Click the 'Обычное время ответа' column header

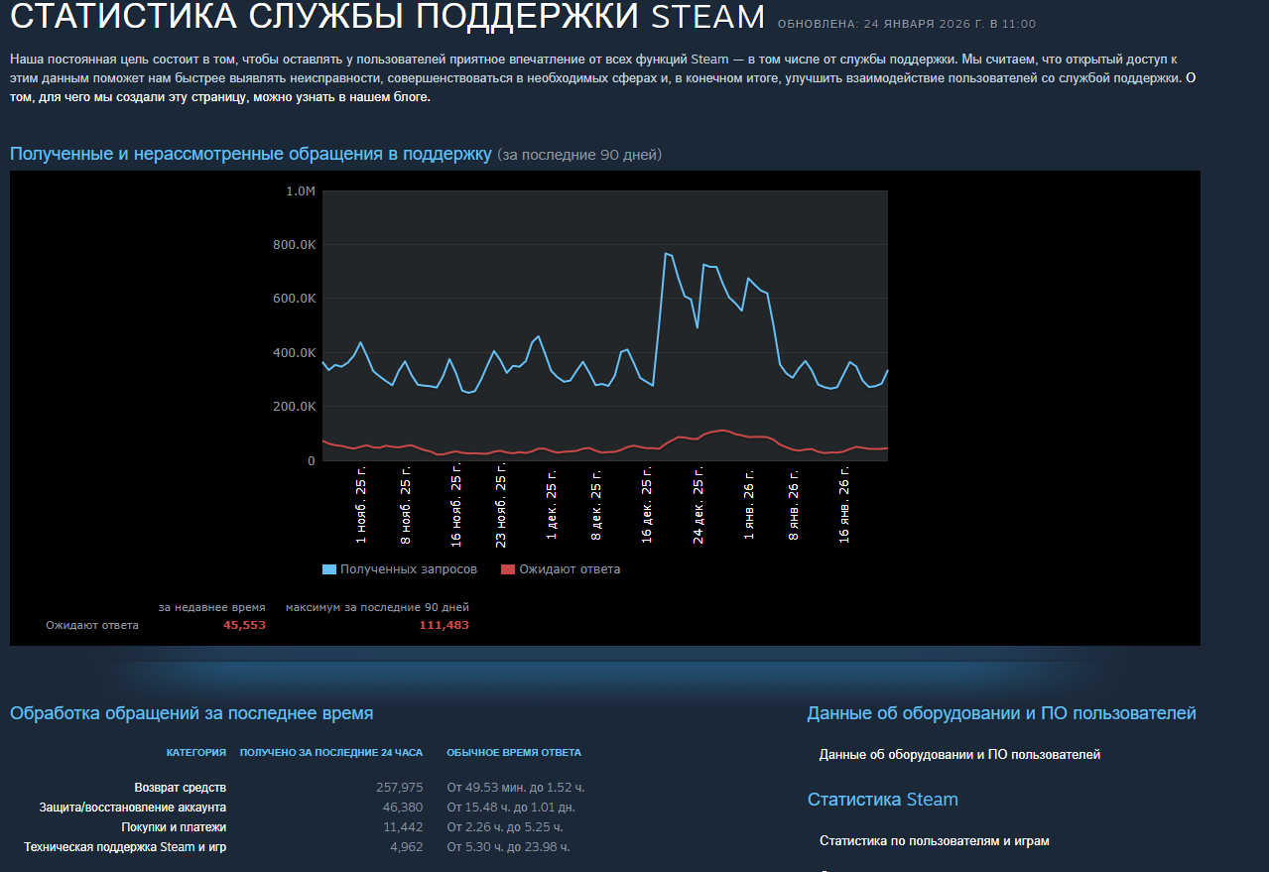pyautogui.click(x=514, y=753)
